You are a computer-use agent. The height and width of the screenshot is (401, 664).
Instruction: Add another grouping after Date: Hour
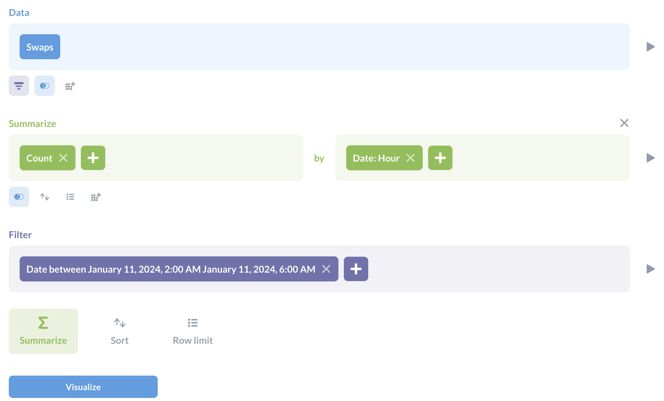click(x=440, y=158)
